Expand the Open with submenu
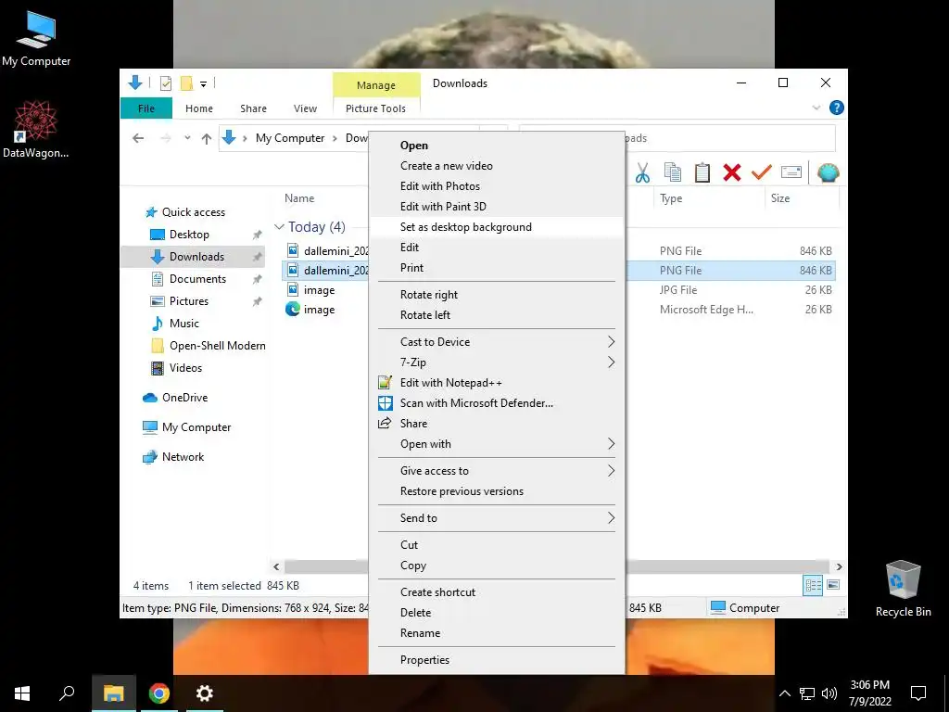Viewport: 949px width, 712px height. (x=611, y=444)
